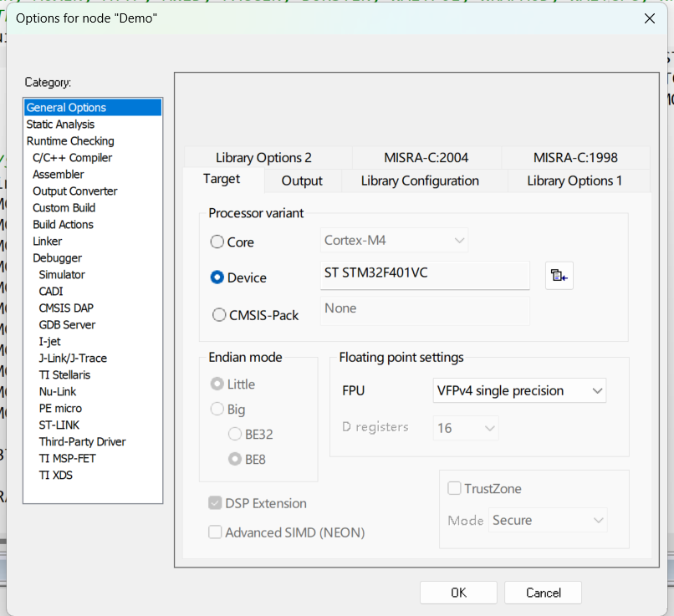Select General Options category
This screenshot has height=616, width=674.
click(x=93, y=107)
